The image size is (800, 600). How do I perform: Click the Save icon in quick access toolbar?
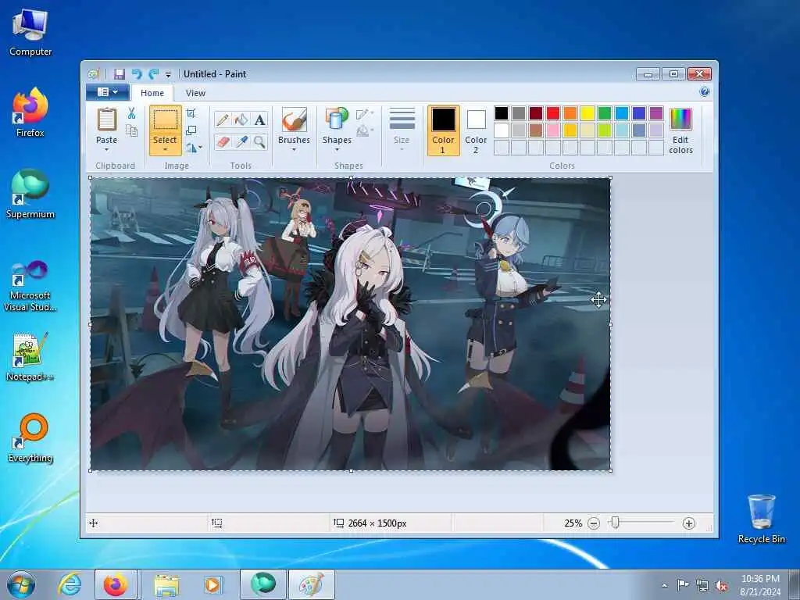[x=120, y=74]
